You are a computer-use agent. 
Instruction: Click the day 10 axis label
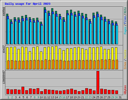[41, 97]
